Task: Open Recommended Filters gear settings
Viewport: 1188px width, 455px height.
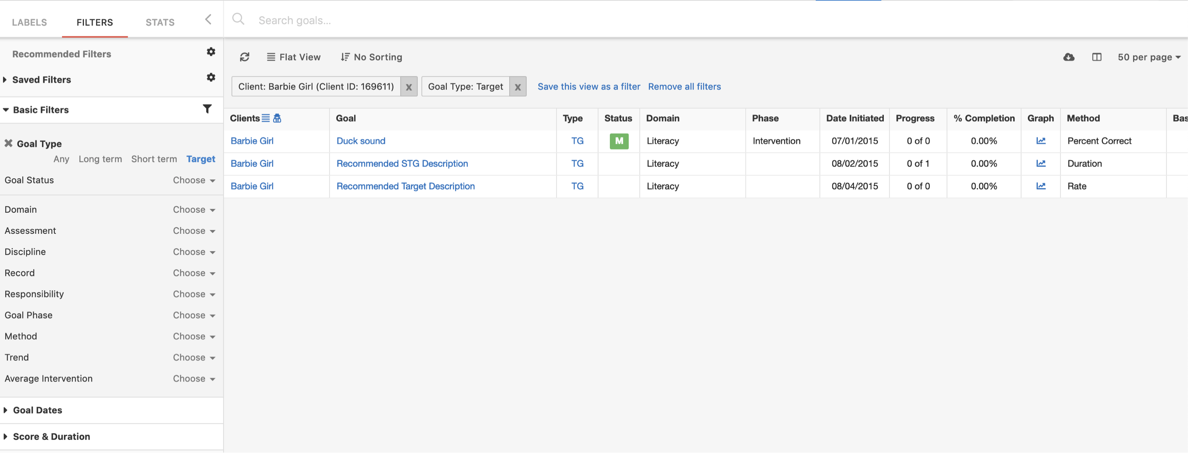Action: (x=211, y=52)
